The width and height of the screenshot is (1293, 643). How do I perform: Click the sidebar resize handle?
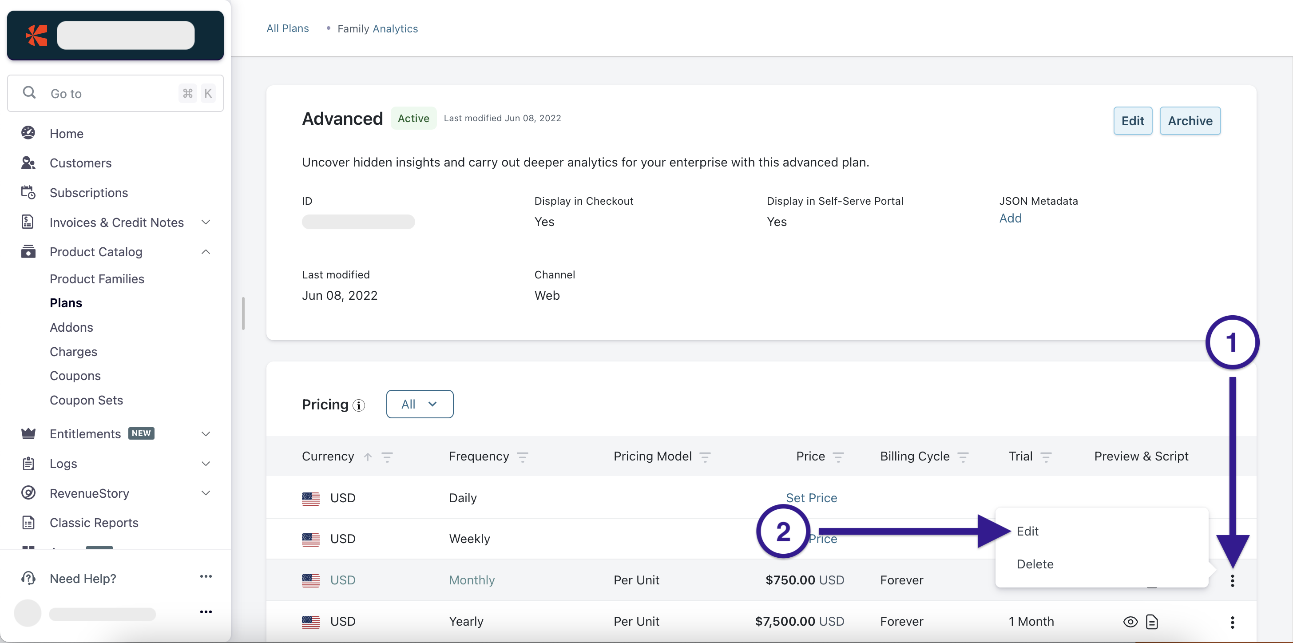coord(243,314)
